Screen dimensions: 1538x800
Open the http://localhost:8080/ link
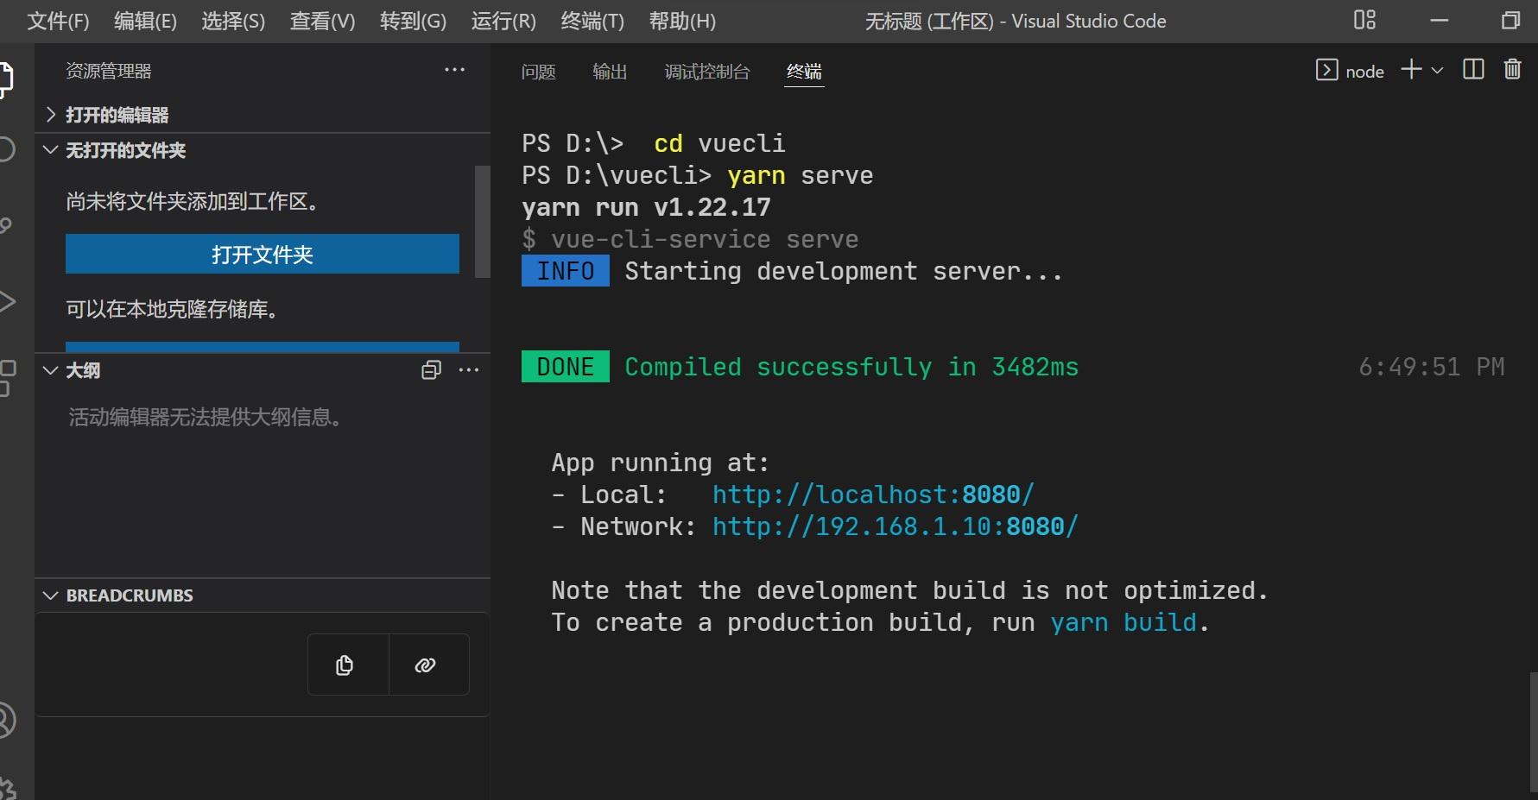872,494
